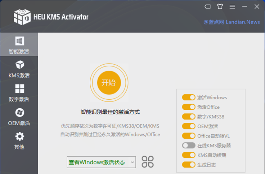265x174 pixels.
Task: Turn off the 激活Office switch
Action: 188,107
